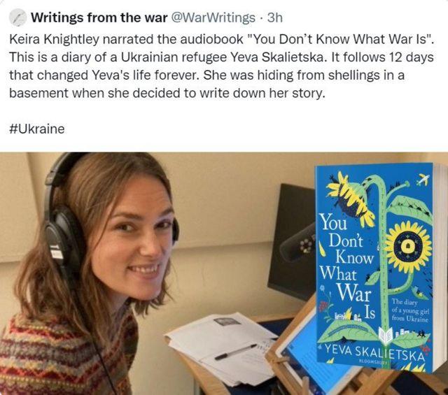Click the blue book cover in the photo
448x395 pixels.
pos(375,266)
